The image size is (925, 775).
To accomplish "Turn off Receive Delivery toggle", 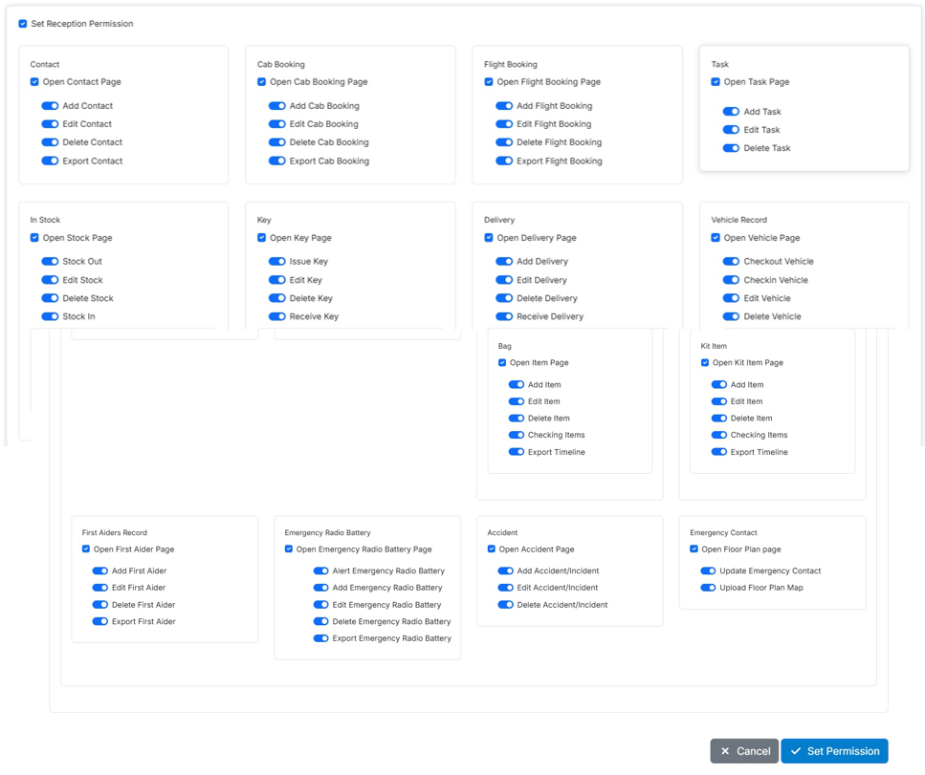I will 504,316.
